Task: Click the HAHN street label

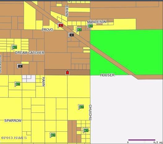Action: 43,82
